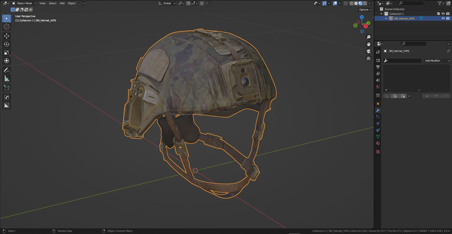Screen dimensions: 452x234
Task: Toggle the snapping magnet button
Action: pyautogui.click(x=188, y=3)
